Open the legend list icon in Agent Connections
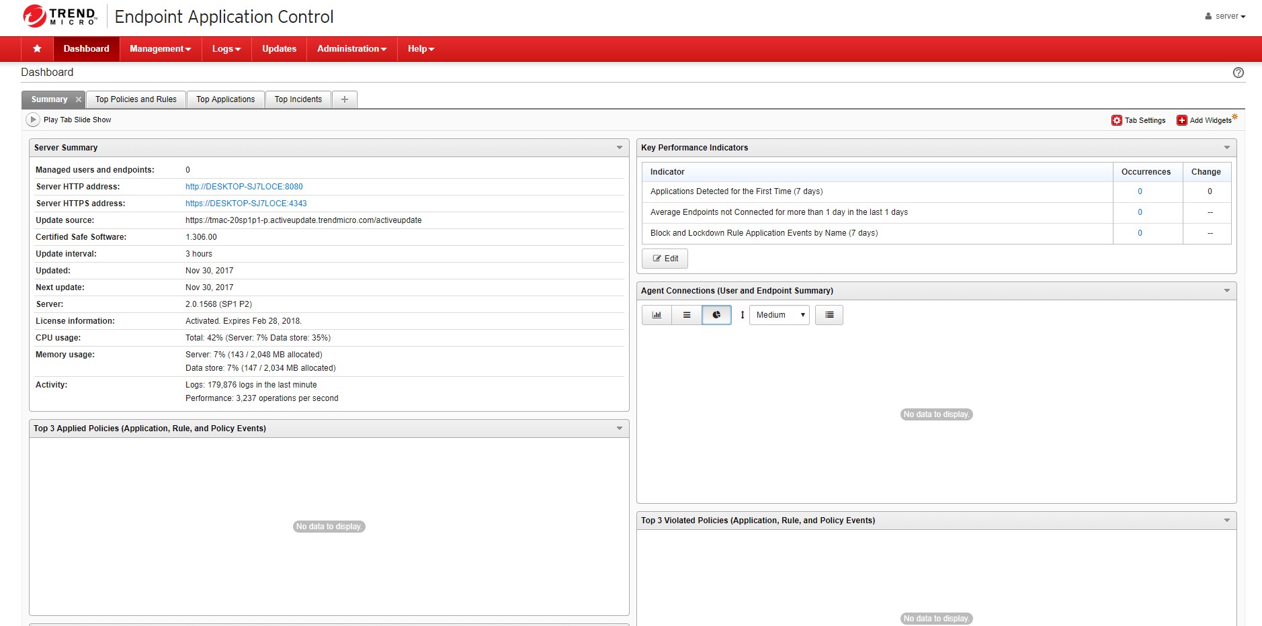 click(829, 314)
